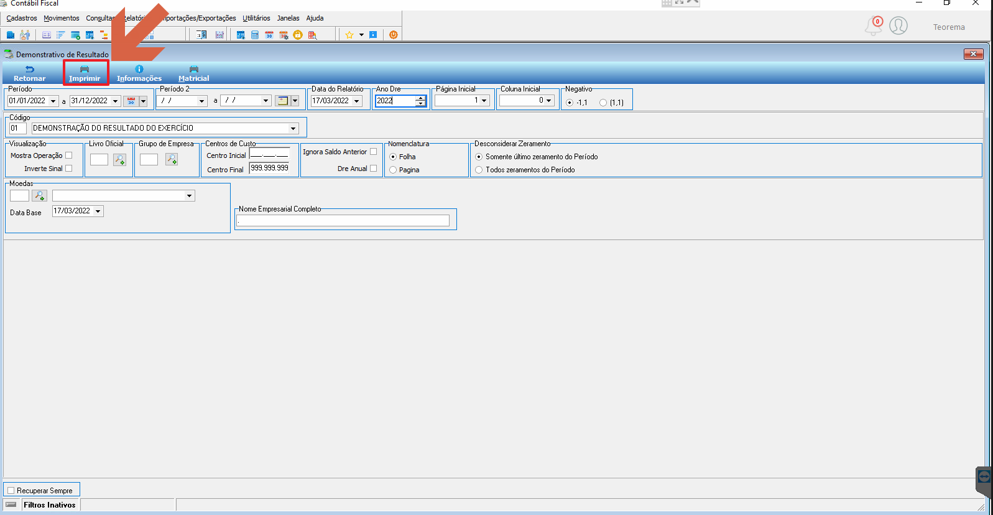Open Informações in the report toolbar
Image resolution: width=993 pixels, height=515 pixels.
pos(139,73)
